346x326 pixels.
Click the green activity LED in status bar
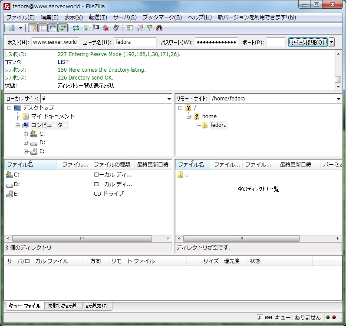coord(328,317)
